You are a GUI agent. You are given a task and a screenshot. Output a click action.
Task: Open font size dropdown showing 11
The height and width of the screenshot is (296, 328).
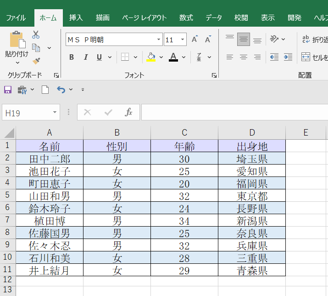tap(183, 39)
